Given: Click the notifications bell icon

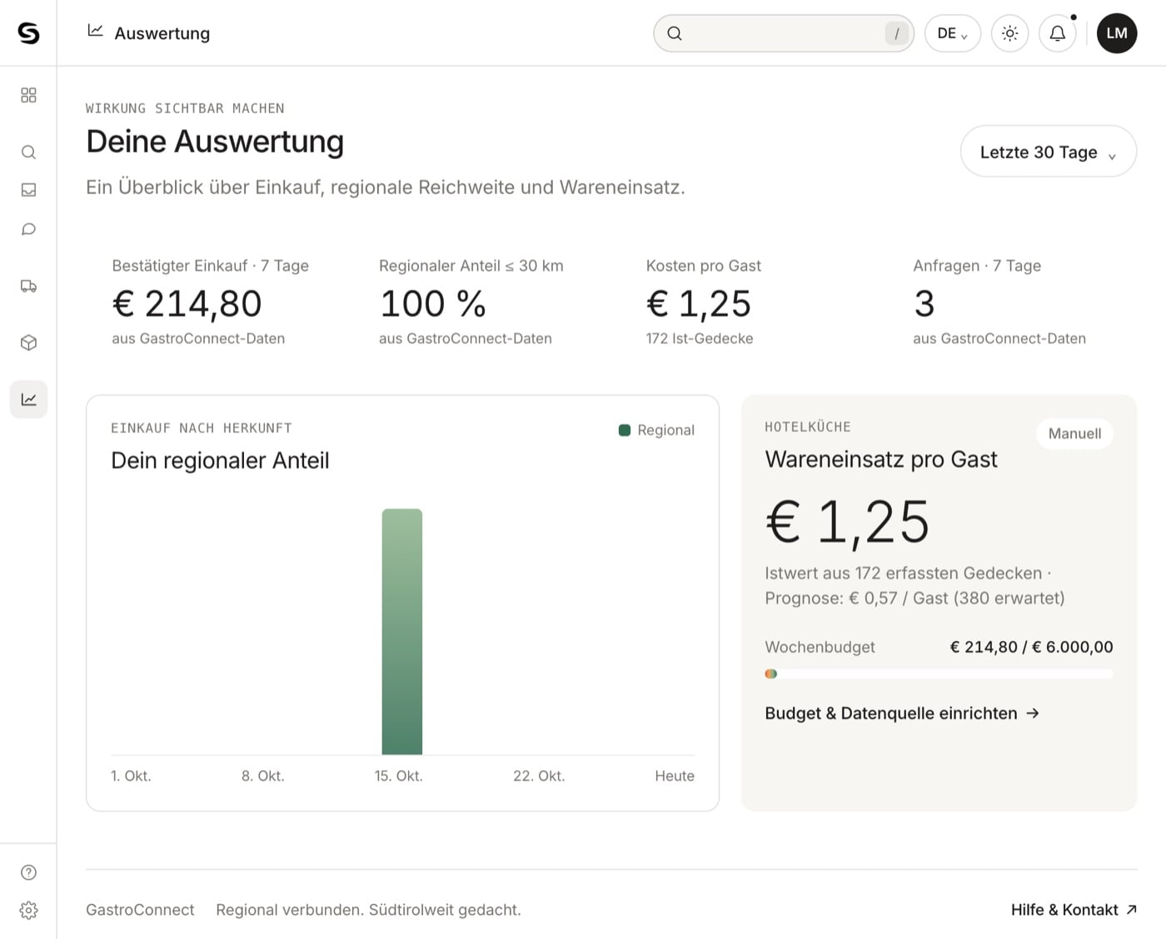Looking at the screenshot, I should pyautogui.click(x=1057, y=33).
